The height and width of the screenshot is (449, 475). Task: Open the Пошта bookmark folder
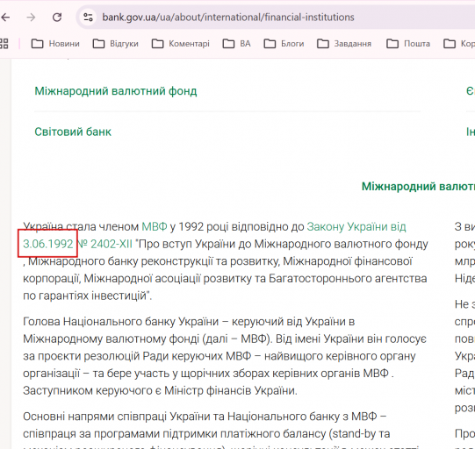(408, 44)
